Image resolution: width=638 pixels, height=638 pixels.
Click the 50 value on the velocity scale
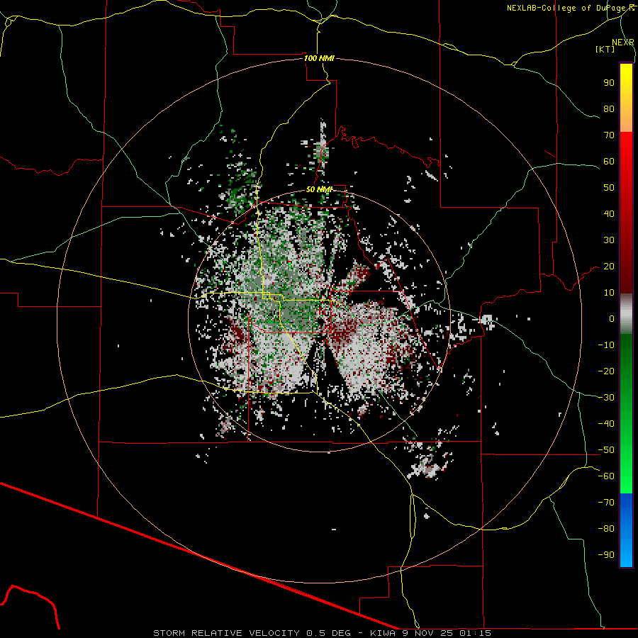click(x=609, y=188)
